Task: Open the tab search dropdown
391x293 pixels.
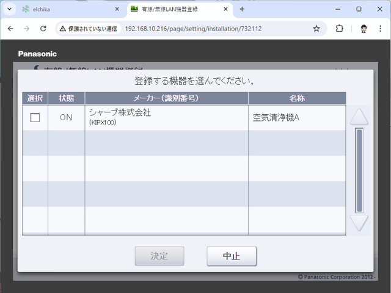Action: (9, 9)
